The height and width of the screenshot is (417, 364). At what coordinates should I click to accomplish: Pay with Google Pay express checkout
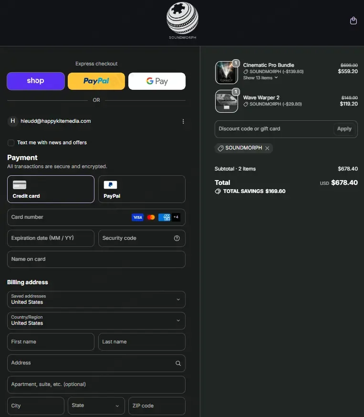point(157,81)
